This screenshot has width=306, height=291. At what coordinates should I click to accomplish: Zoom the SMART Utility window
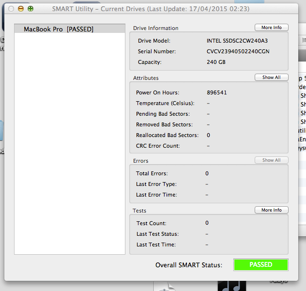pyautogui.click(x=31, y=9)
